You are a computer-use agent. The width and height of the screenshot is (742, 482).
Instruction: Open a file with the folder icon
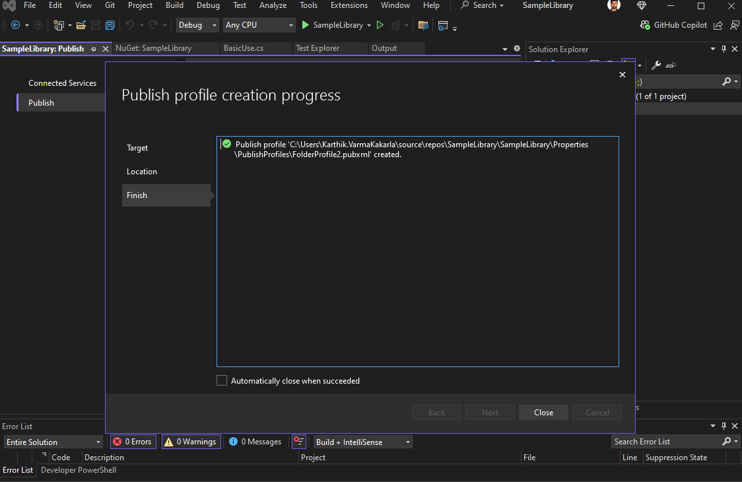pyautogui.click(x=81, y=25)
